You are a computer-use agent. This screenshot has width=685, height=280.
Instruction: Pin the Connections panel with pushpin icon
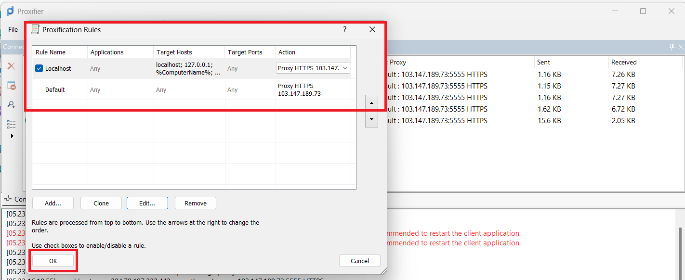coord(672,47)
